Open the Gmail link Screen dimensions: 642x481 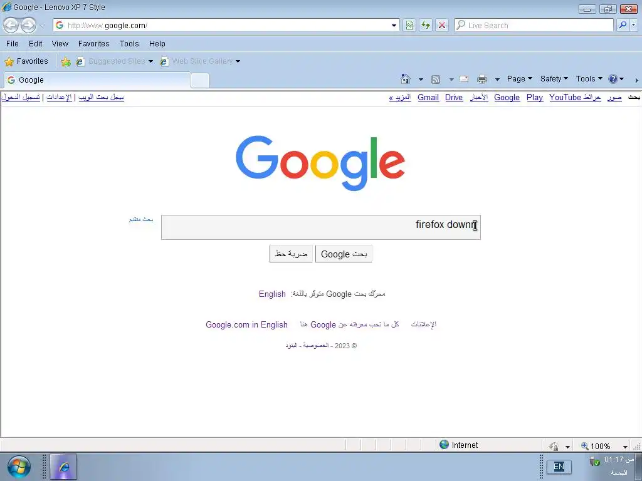point(428,97)
